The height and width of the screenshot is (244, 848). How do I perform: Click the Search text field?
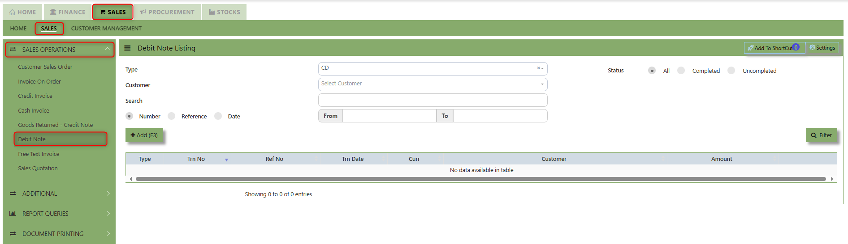coord(433,100)
